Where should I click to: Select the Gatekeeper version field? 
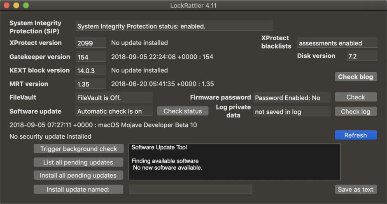click(91, 57)
